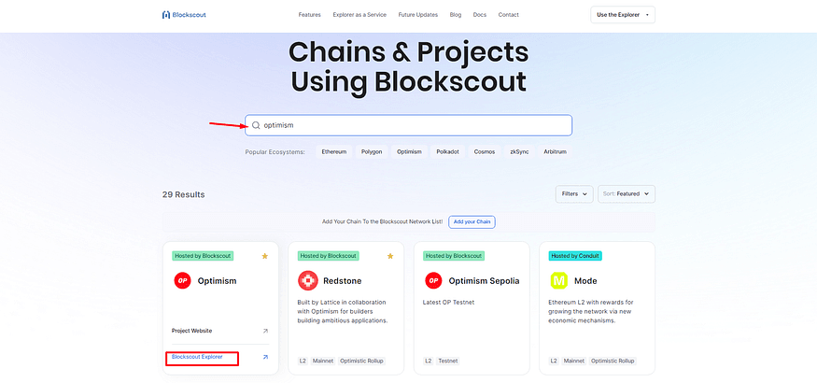Open Project Website arrow on Optimism card

pyautogui.click(x=265, y=331)
